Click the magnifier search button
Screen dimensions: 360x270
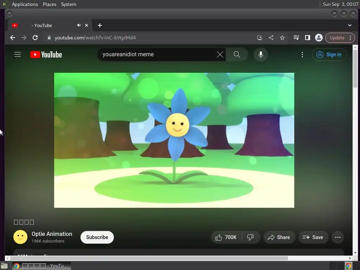point(237,54)
